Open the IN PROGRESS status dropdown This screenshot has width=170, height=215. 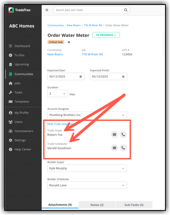[x=106, y=35]
